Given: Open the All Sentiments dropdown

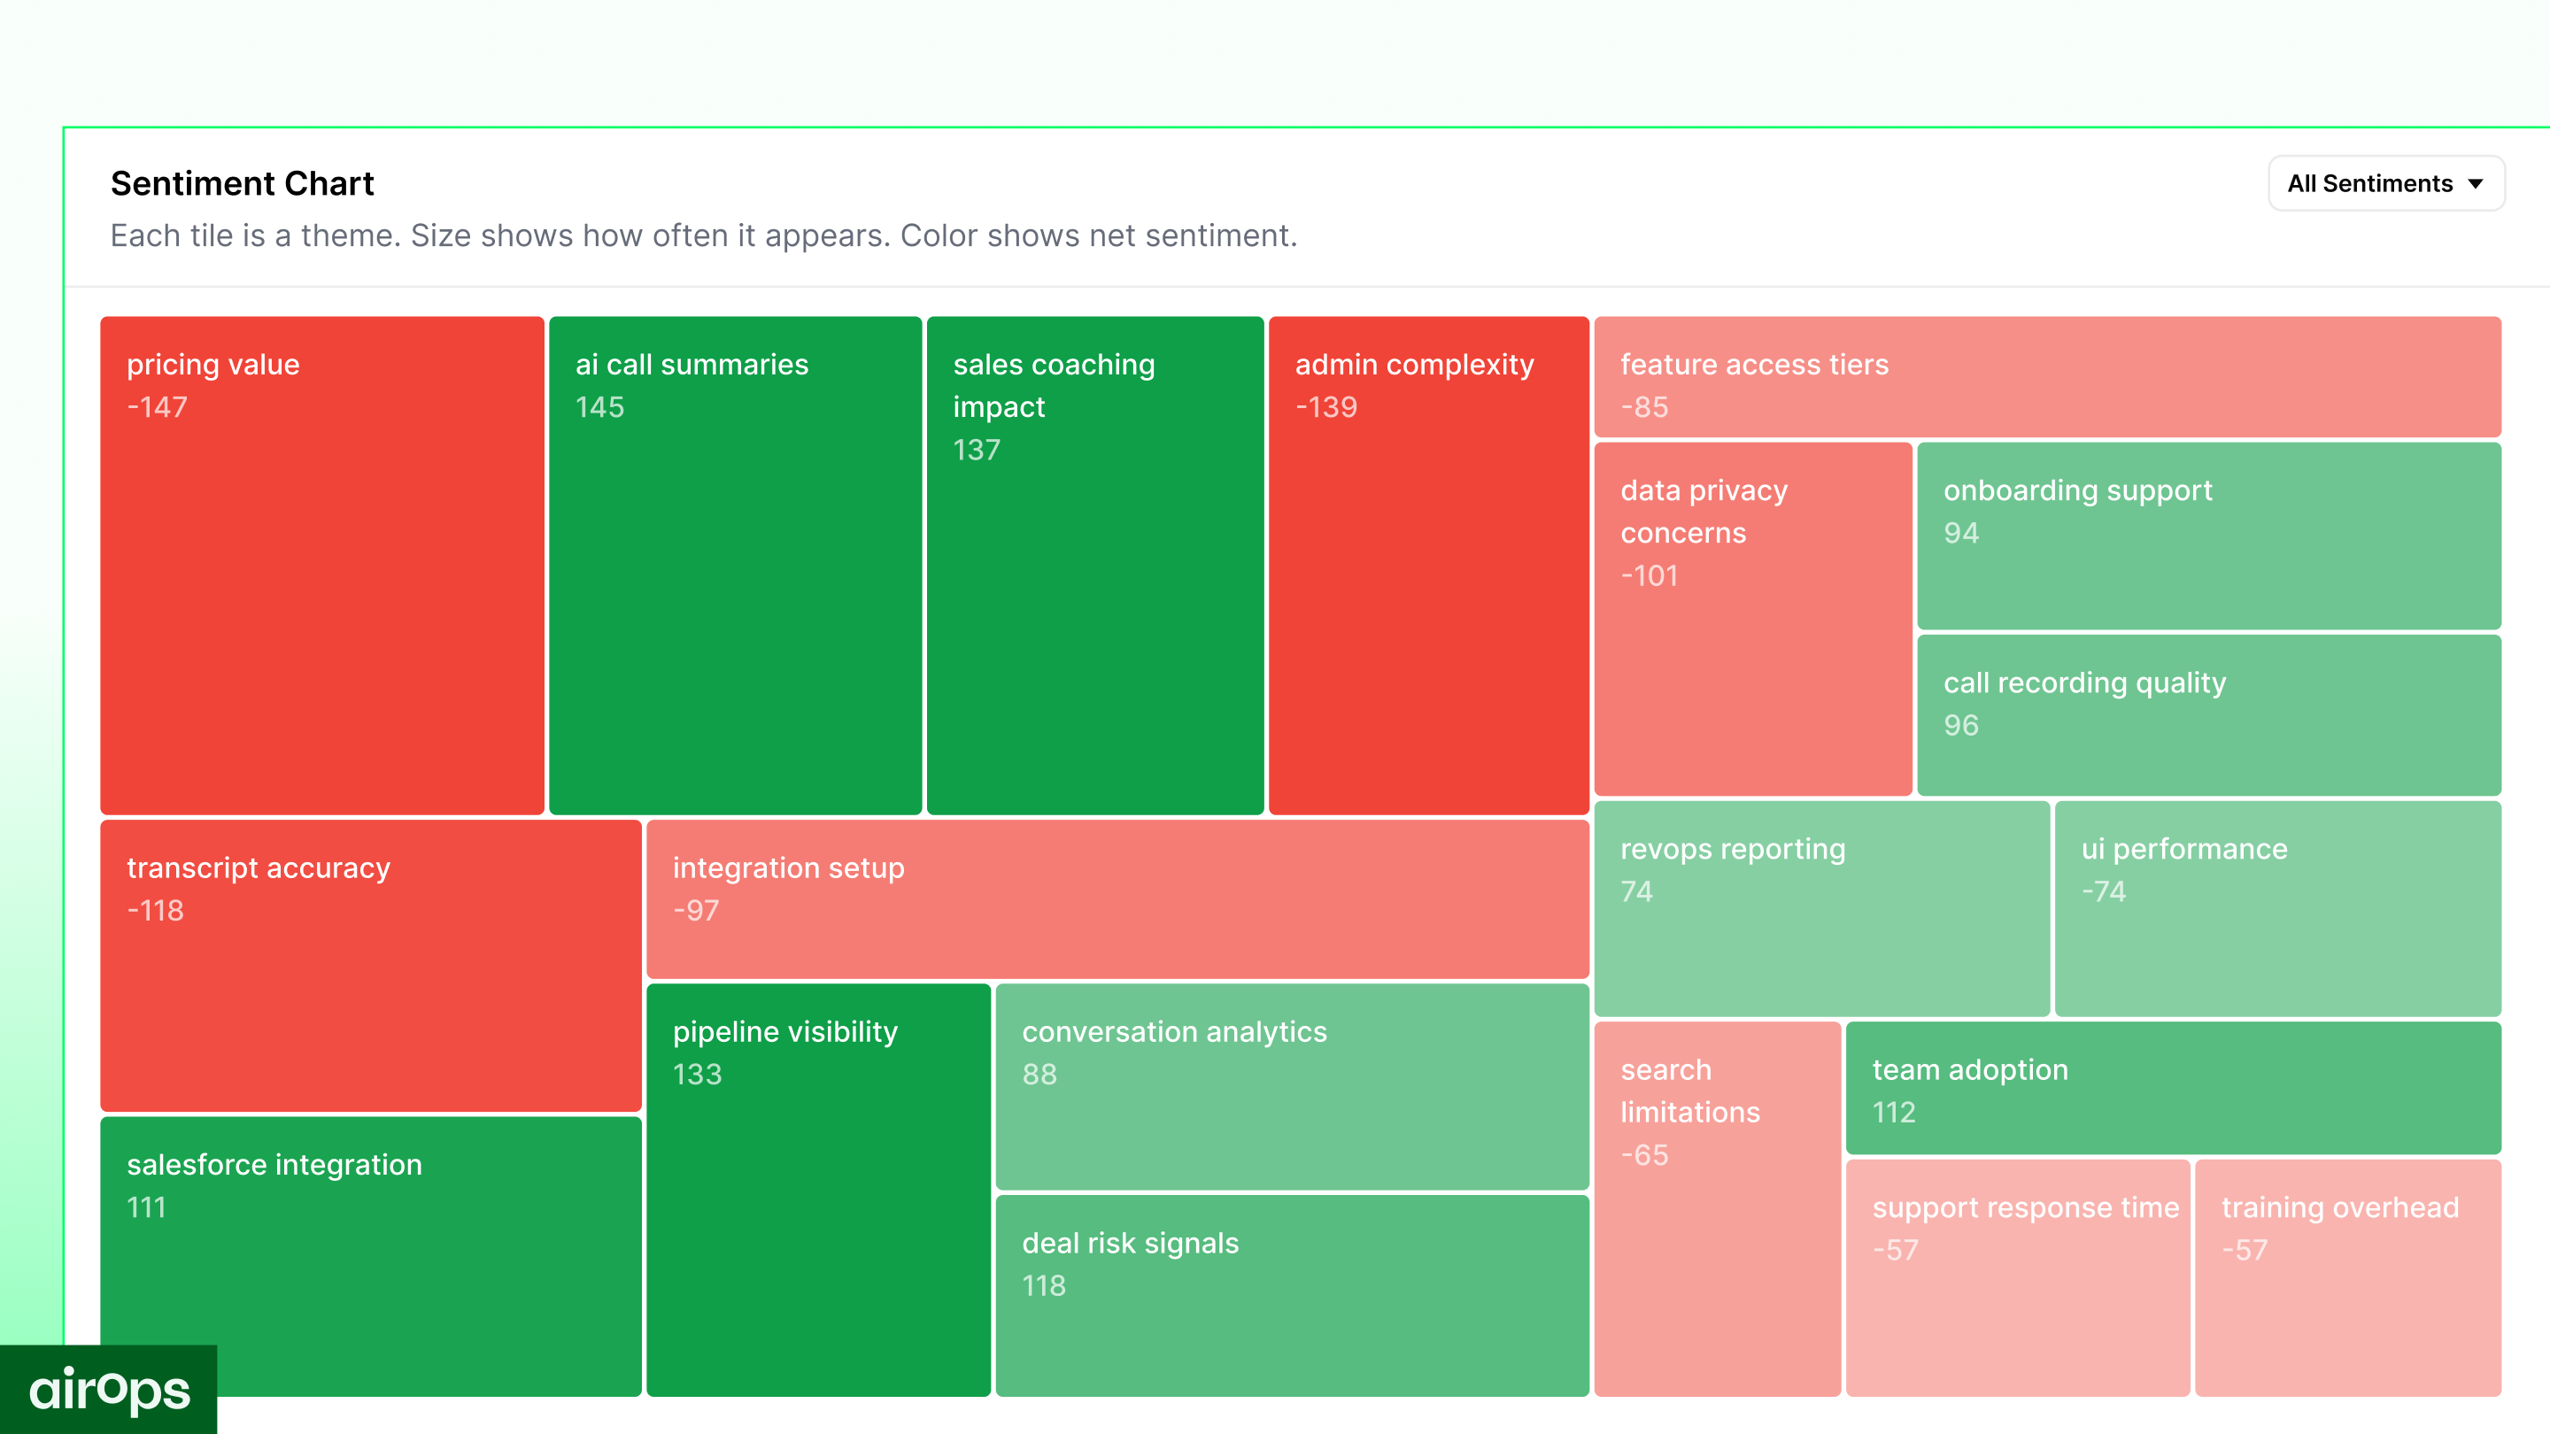Looking at the screenshot, I should point(2384,183).
